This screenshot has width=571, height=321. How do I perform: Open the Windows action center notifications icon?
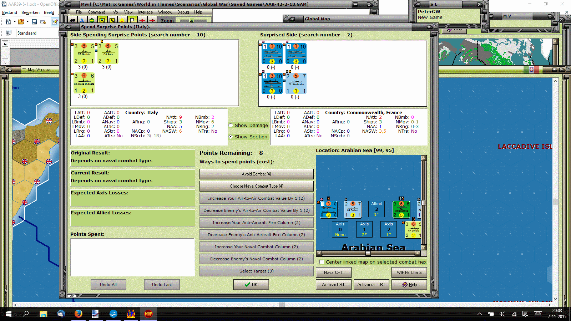point(525,314)
